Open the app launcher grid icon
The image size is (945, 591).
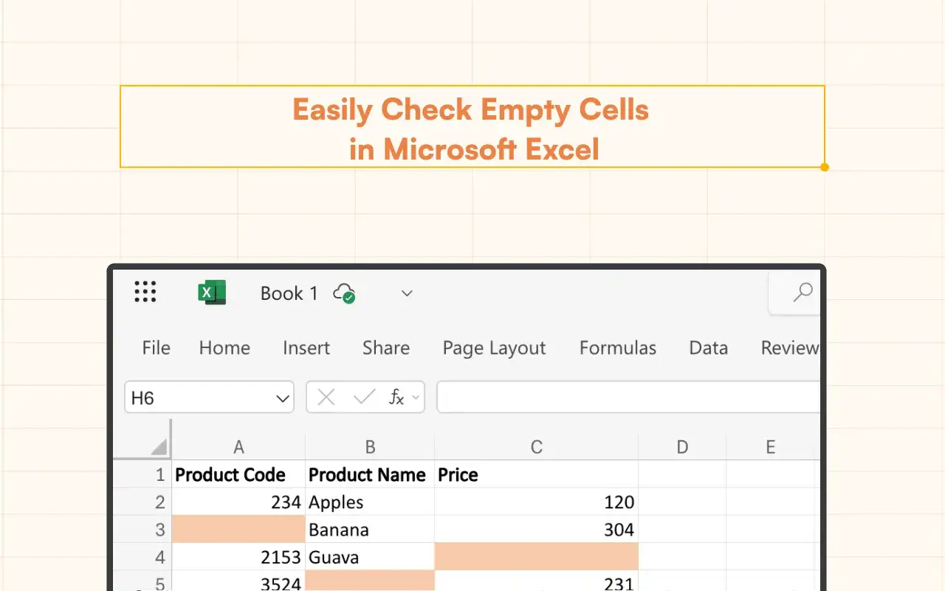tap(145, 292)
